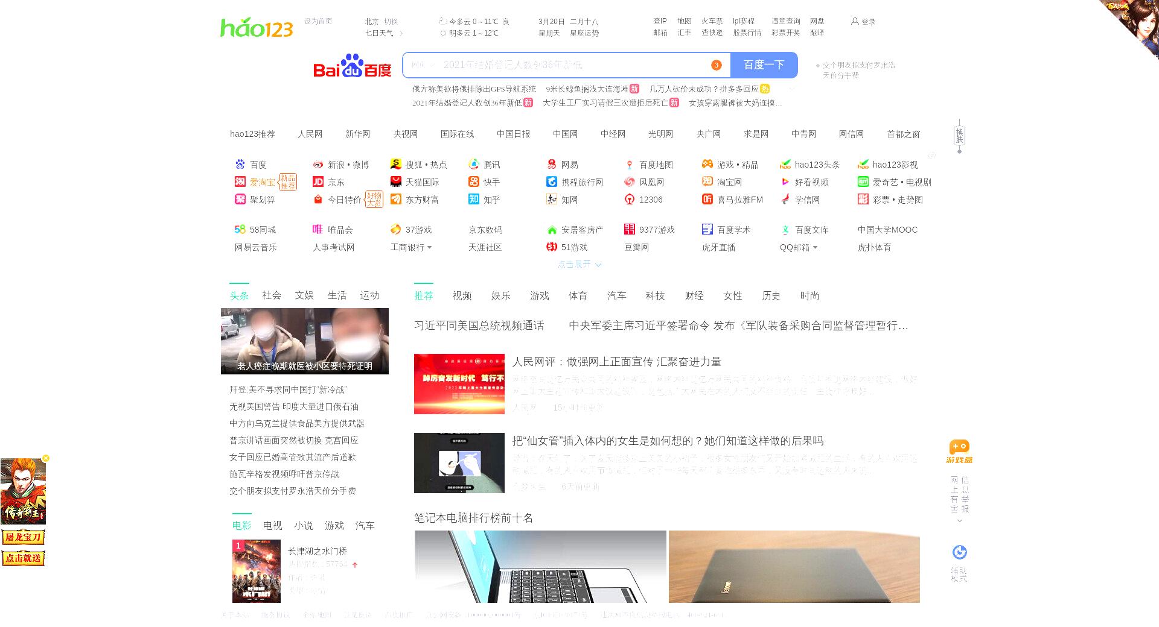This screenshot has width=1159, height=627.
Task: Switch to the 文娱 news tab
Action: coord(304,295)
